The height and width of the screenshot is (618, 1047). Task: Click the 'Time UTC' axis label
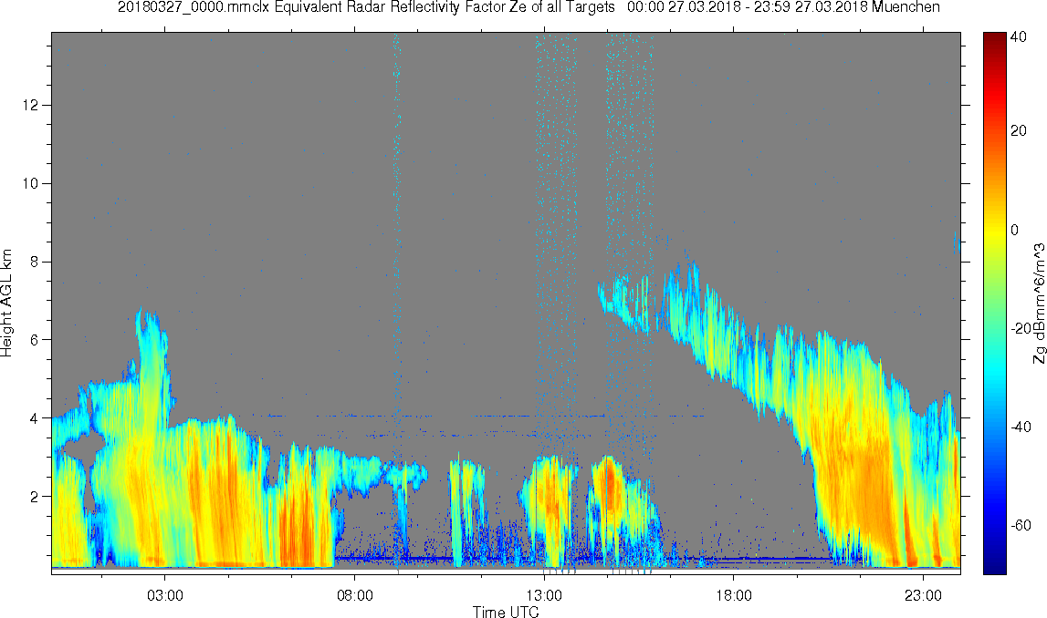coord(506,612)
